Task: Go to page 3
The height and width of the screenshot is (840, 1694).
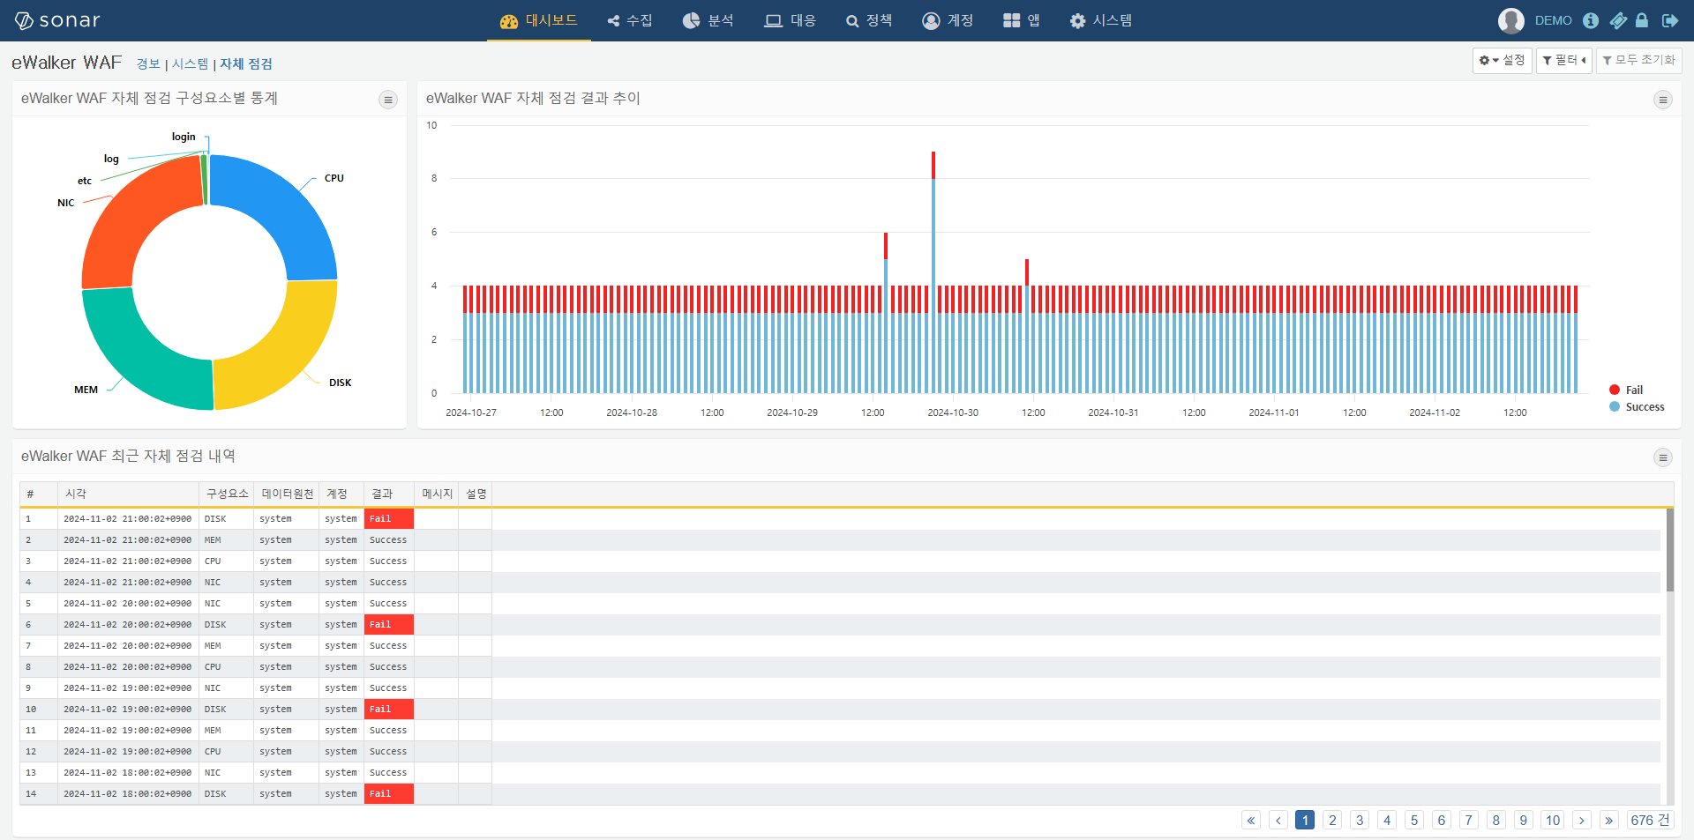Action: tap(1360, 820)
